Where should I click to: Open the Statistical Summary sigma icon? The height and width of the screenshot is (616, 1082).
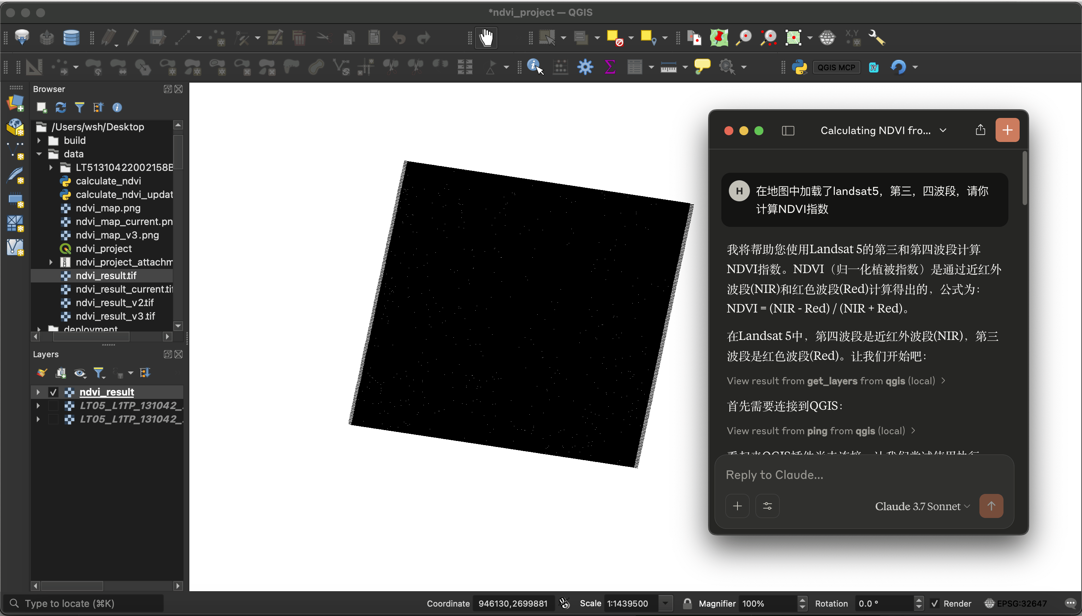[x=609, y=67]
